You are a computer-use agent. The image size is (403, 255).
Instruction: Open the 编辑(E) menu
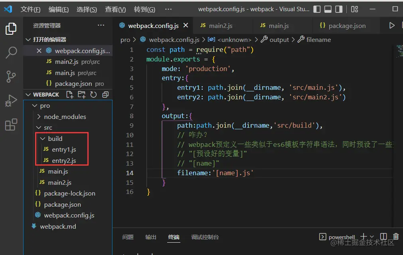(x=59, y=10)
